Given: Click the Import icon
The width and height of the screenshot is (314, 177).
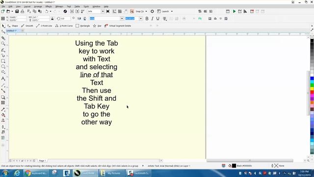Looking at the screenshot, I should (x=72, y=11).
